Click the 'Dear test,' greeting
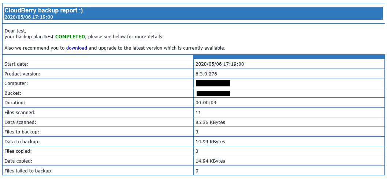 [15, 31]
